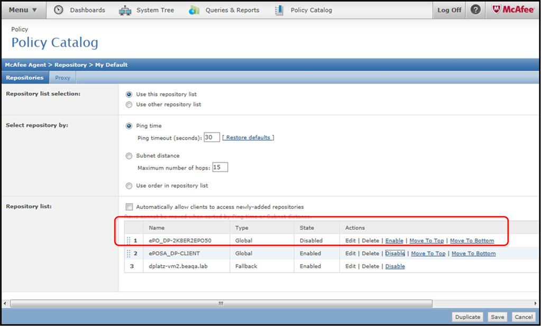Screen dimensions: 541x326
Task: Select Use other repository list
Action: click(129, 104)
